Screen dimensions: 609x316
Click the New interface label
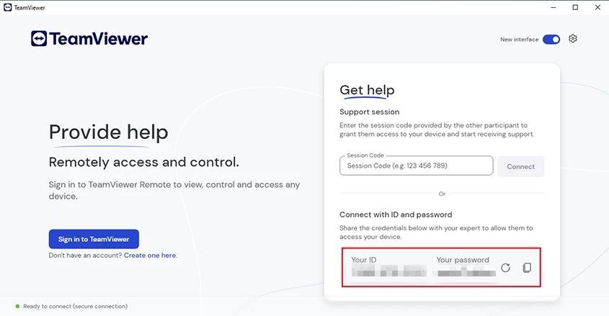(520, 39)
